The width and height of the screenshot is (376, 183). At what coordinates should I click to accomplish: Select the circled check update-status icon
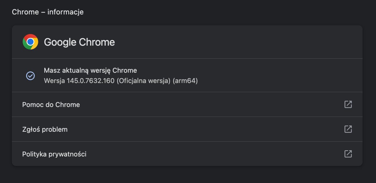tap(31, 76)
